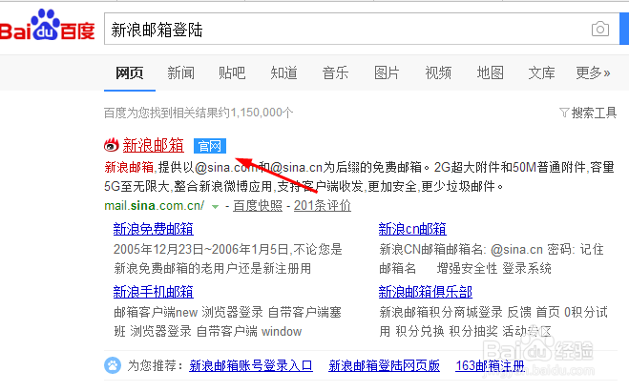This screenshot has height=392, width=629.
Task: Switch to the 图片 tab
Action: [387, 72]
